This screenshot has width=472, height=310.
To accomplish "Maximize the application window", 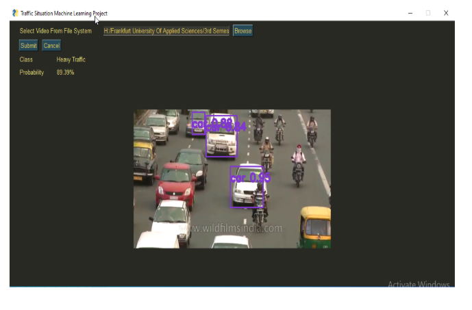I will click(428, 13).
